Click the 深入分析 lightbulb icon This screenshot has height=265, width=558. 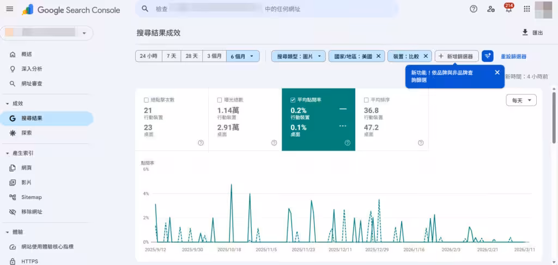[x=13, y=69]
